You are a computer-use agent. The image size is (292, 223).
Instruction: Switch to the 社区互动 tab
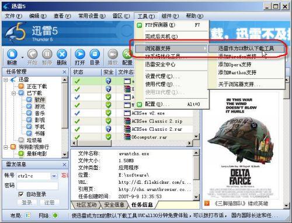tap(86, 205)
